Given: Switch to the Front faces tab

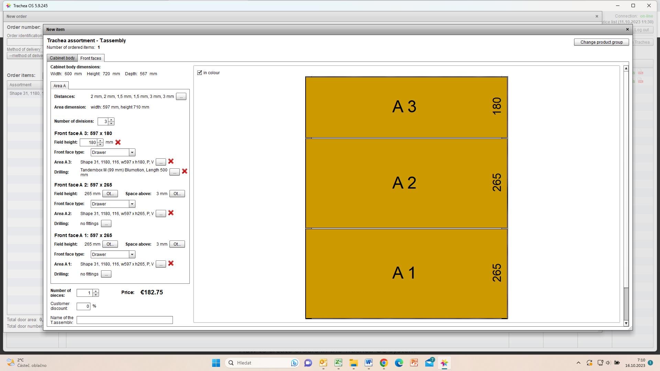Looking at the screenshot, I should (x=91, y=58).
